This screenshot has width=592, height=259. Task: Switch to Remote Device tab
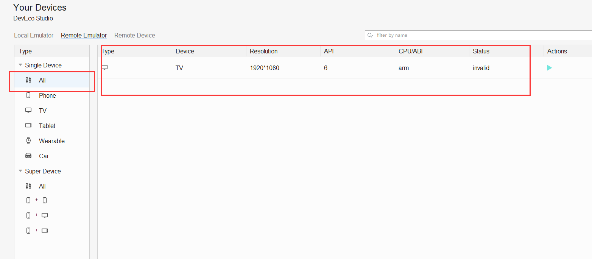[134, 35]
